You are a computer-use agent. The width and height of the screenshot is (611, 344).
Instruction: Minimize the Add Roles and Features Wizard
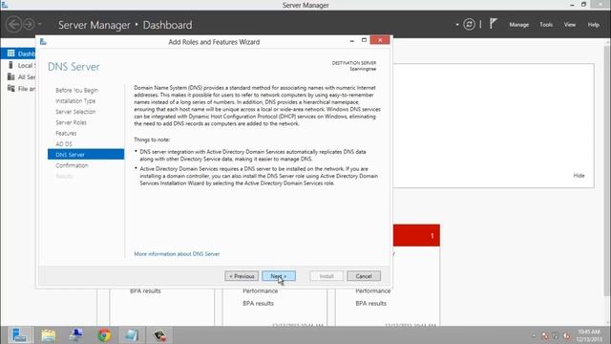pos(352,40)
